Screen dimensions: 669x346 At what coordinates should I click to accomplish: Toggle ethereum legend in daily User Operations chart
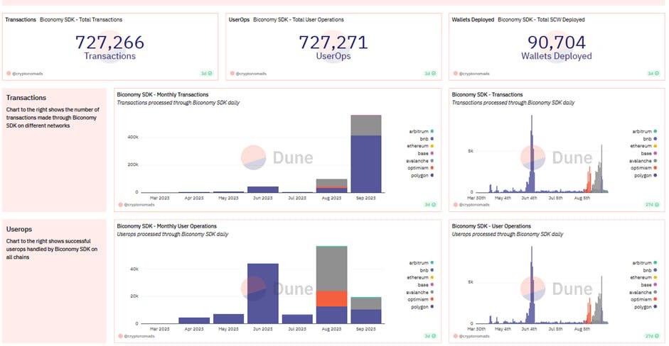[x=643, y=277]
